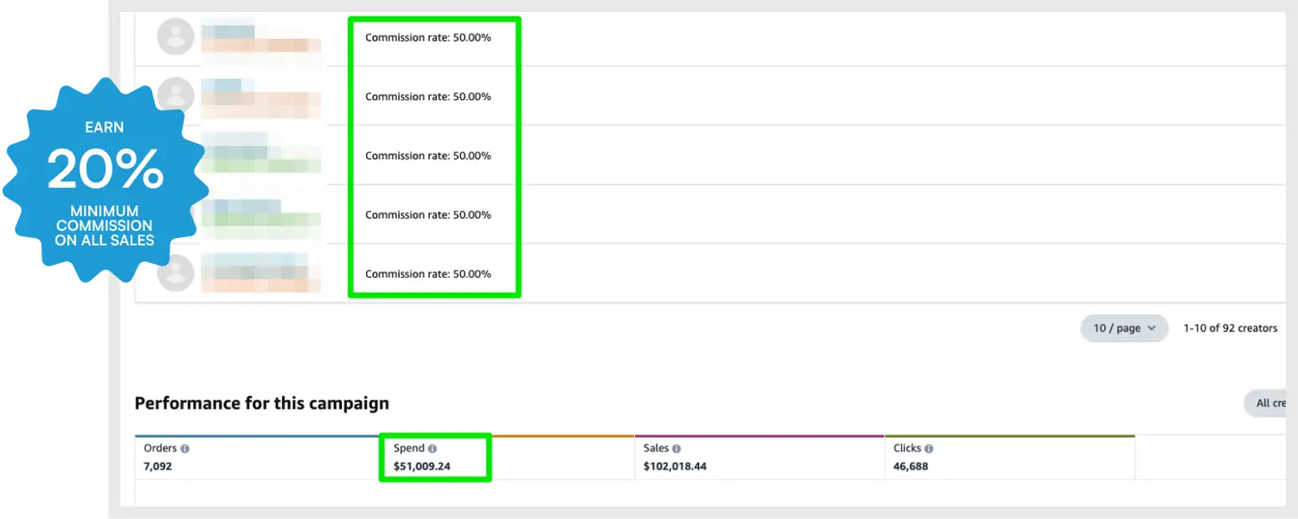Expand the 10 / page dropdown
The image size is (1298, 519).
coord(1124,329)
